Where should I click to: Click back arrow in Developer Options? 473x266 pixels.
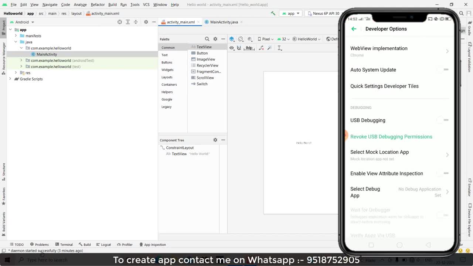tap(354, 29)
